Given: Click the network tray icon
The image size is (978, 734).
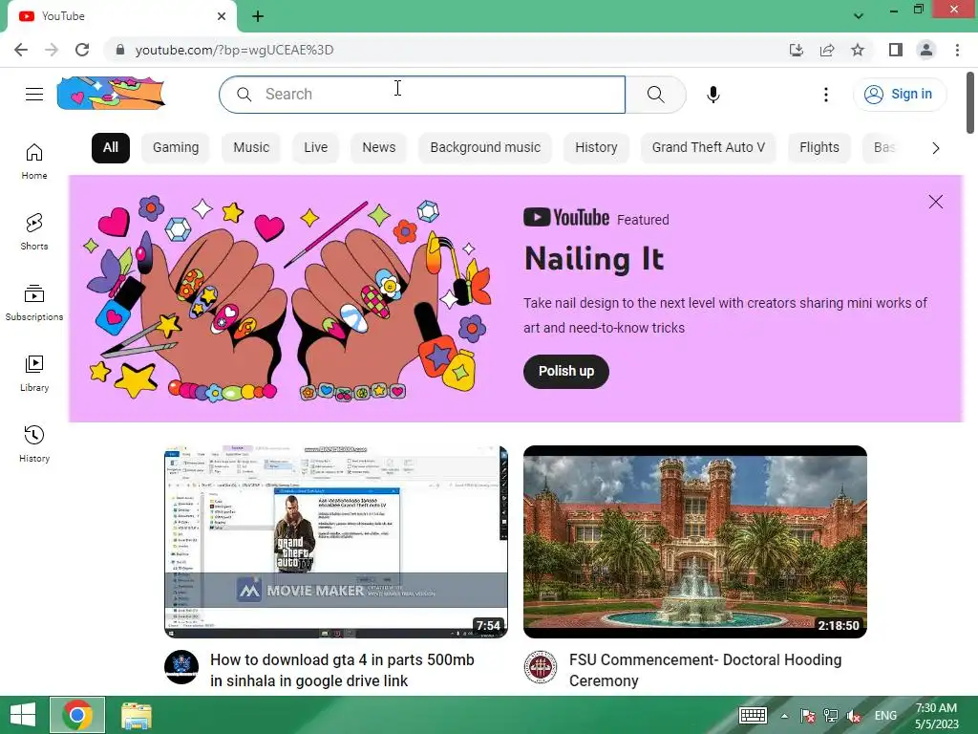Looking at the screenshot, I should click(x=831, y=716).
